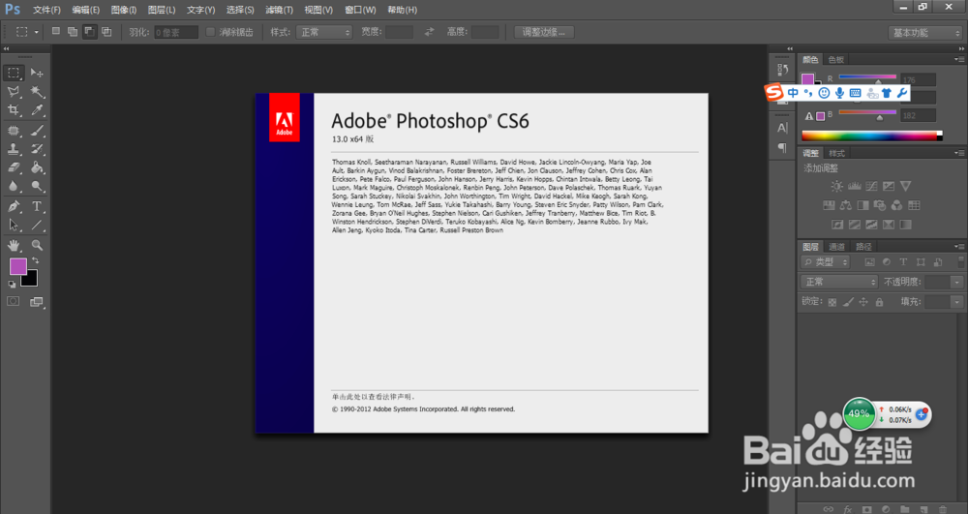Enable Subtract from Selection mode

pyautogui.click(x=90, y=32)
